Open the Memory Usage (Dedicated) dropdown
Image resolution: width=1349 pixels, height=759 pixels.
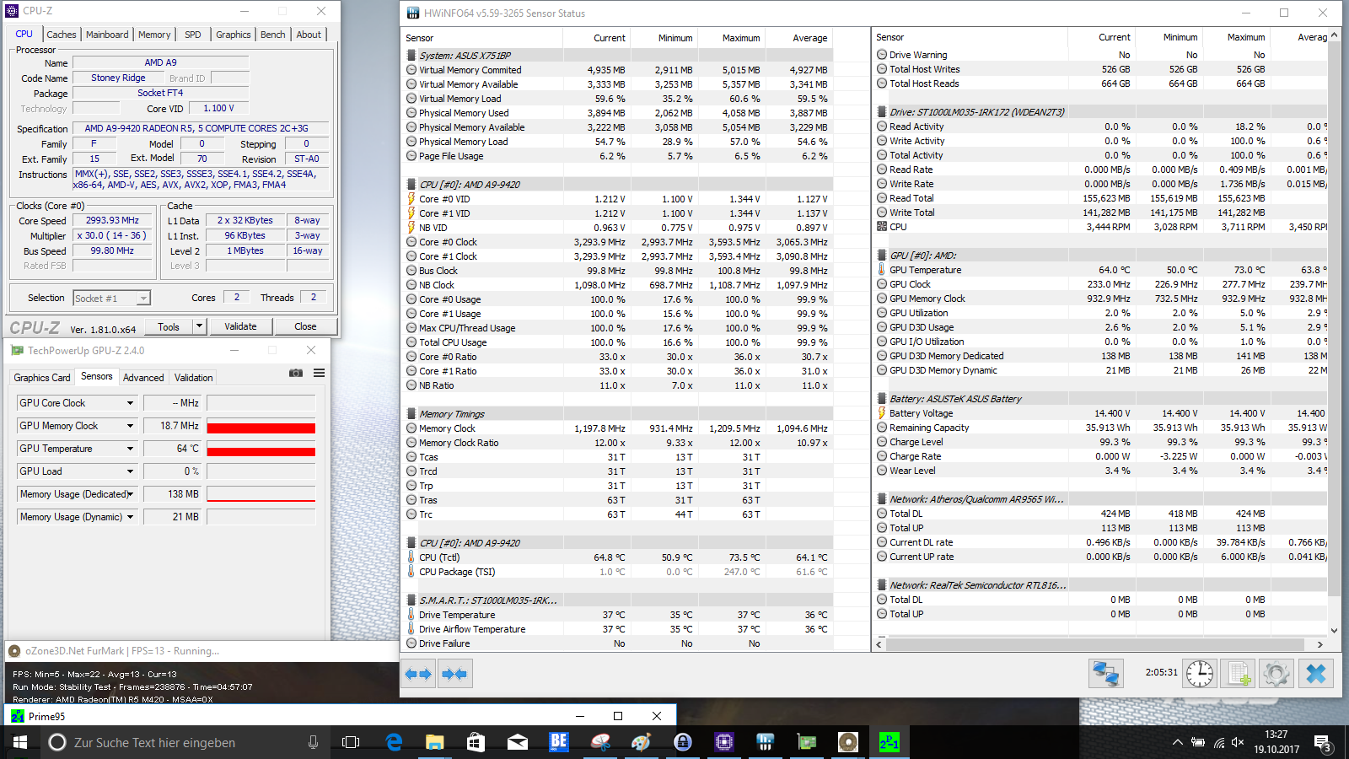point(130,494)
